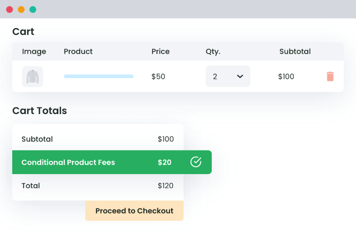Select the Cart heading
Image resolution: width=356 pixels, height=233 pixels.
pos(23,31)
